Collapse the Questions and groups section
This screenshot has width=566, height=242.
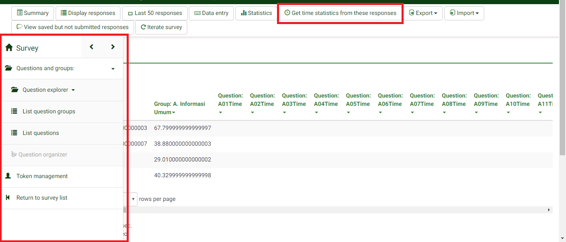(113, 68)
